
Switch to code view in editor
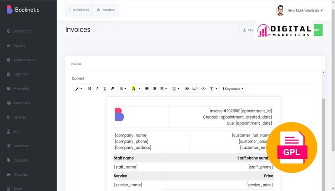[x=203, y=89]
